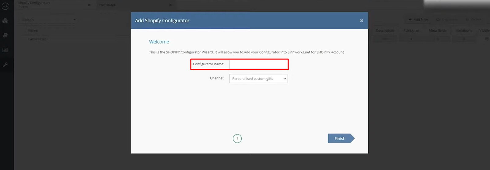Viewport: 490px width, 170px height.
Task: Open the settings wrench icon in sidebar
Action: coord(5,65)
